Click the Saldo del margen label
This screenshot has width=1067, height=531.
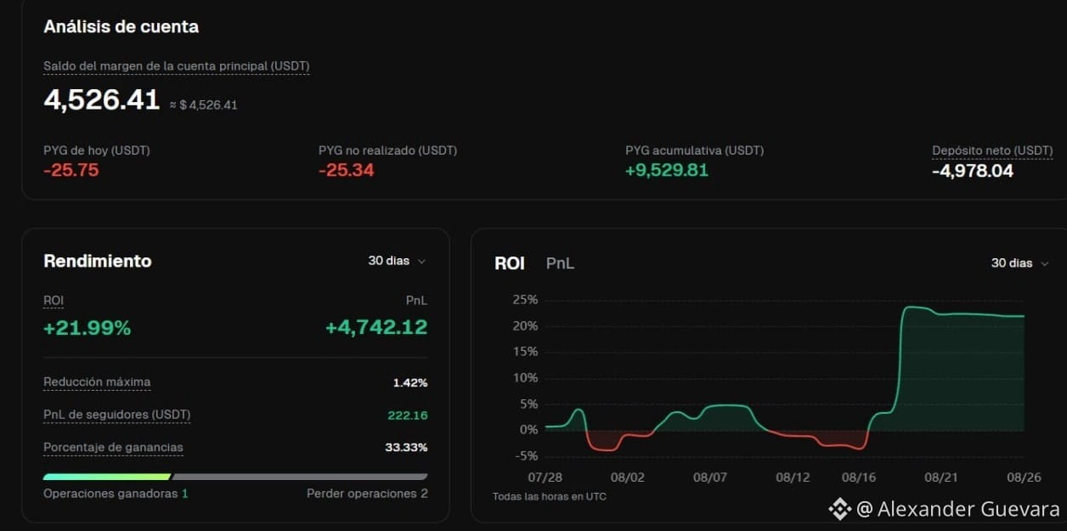(176, 66)
